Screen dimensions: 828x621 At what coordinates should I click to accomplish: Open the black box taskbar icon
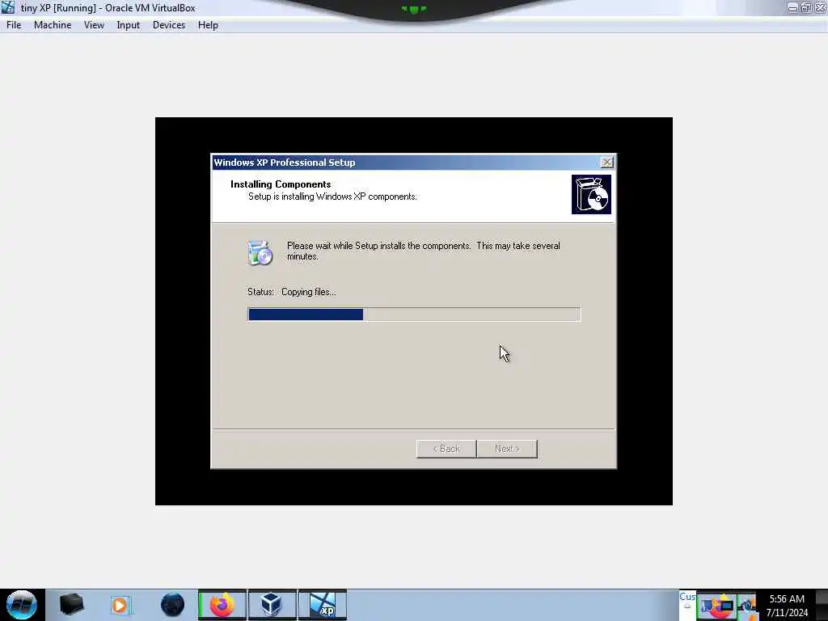[71, 605]
